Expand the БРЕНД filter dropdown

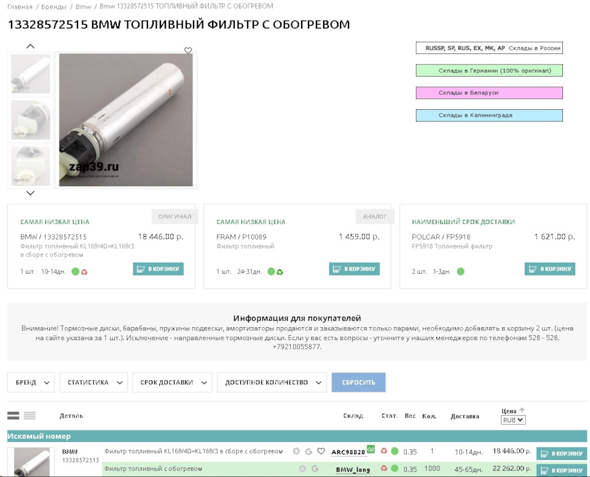[x=31, y=382]
